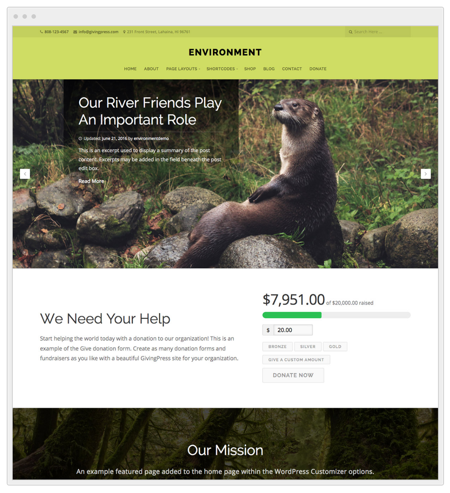
Task: Click the donation amount input field
Action: coord(293,330)
